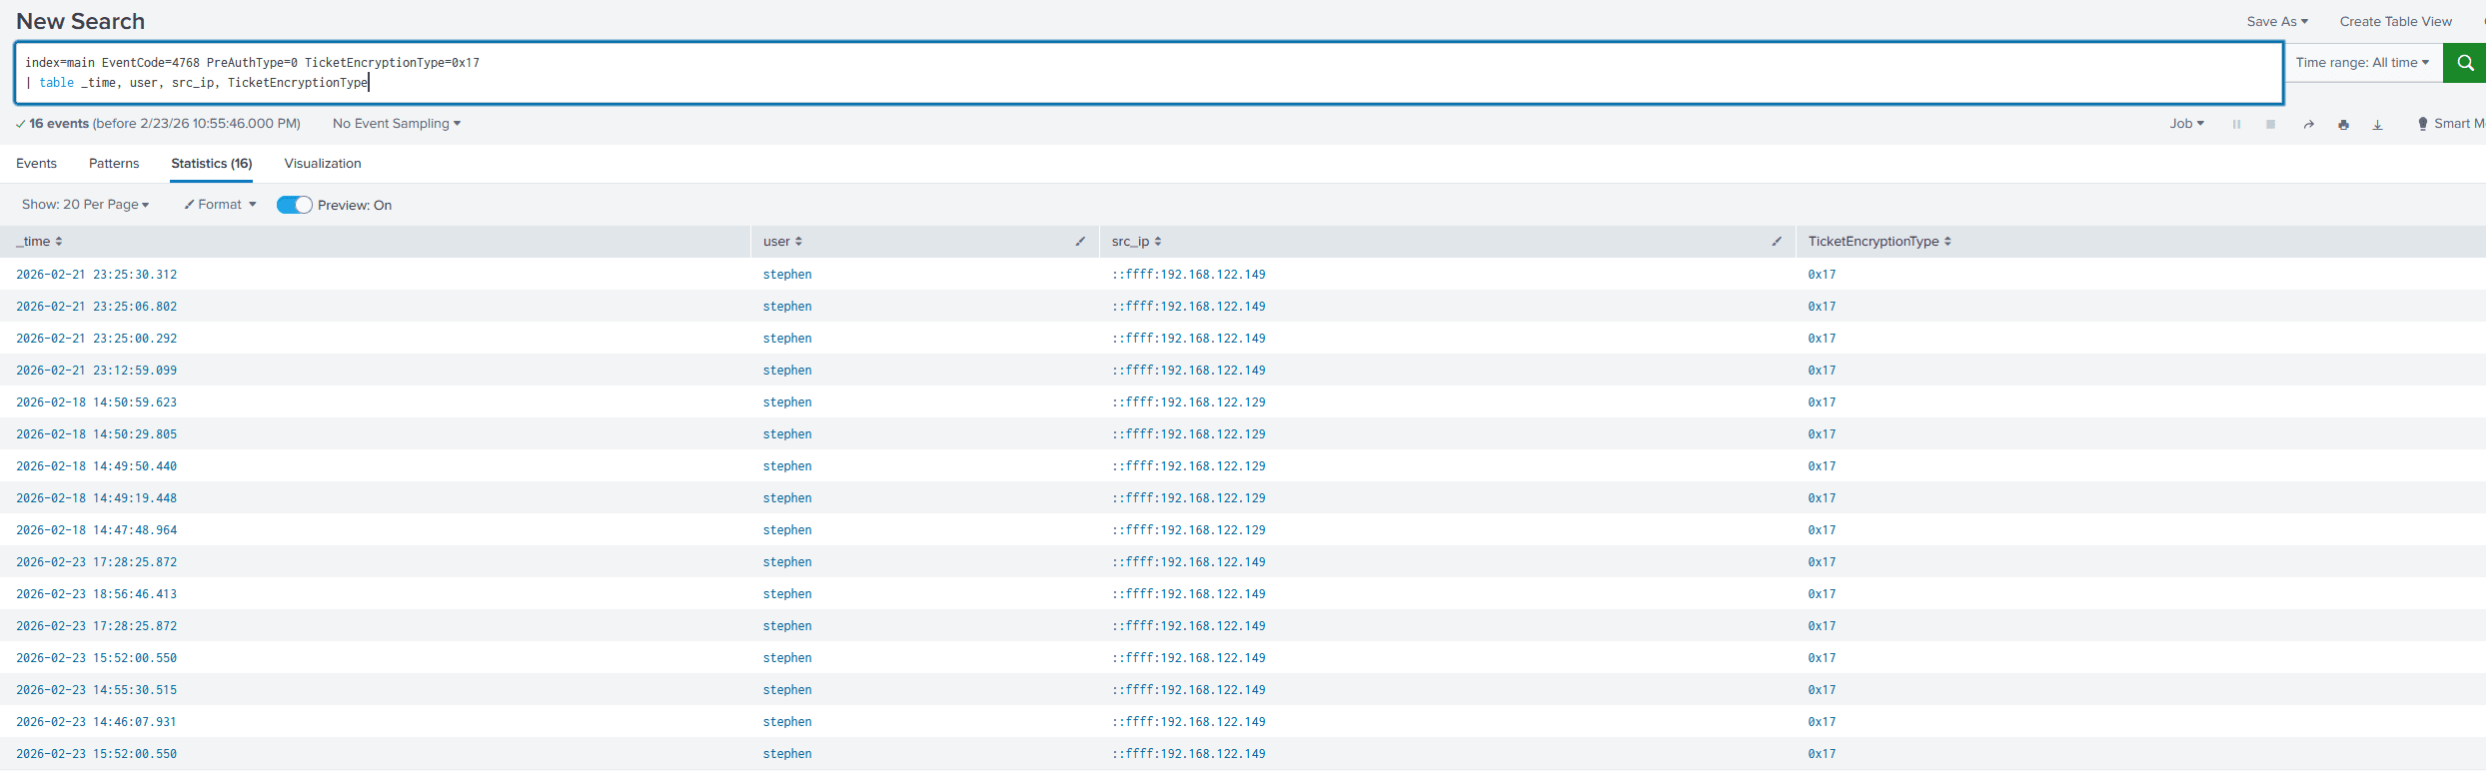
Task: Open the Save As menu
Action: pos(2277,22)
